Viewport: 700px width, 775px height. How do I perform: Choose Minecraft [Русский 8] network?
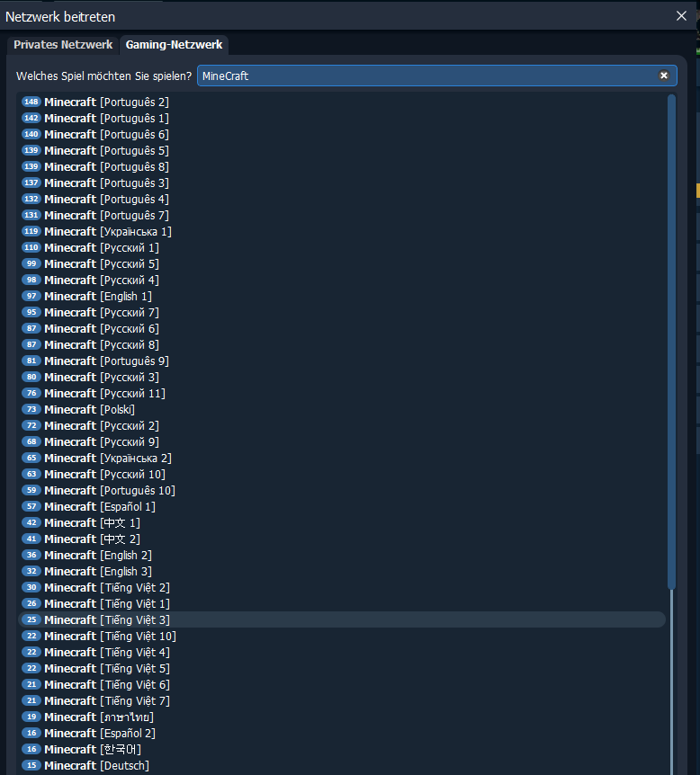tap(342, 344)
